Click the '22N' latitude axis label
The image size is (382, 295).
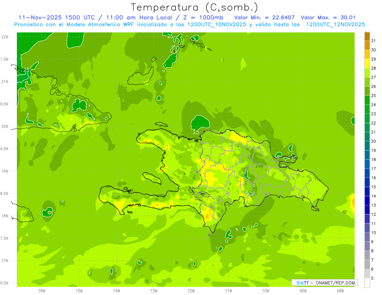[4, 37]
